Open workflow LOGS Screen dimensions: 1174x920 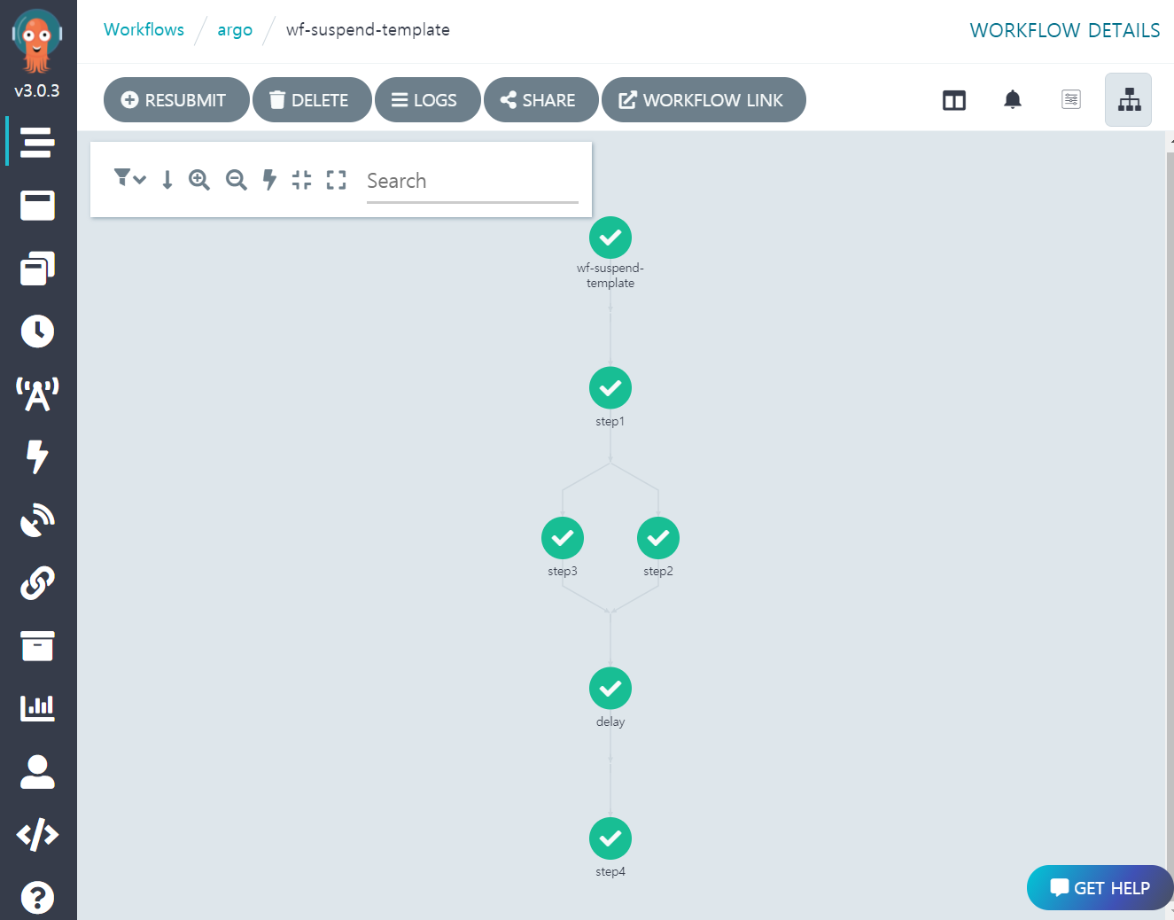[428, 100]
